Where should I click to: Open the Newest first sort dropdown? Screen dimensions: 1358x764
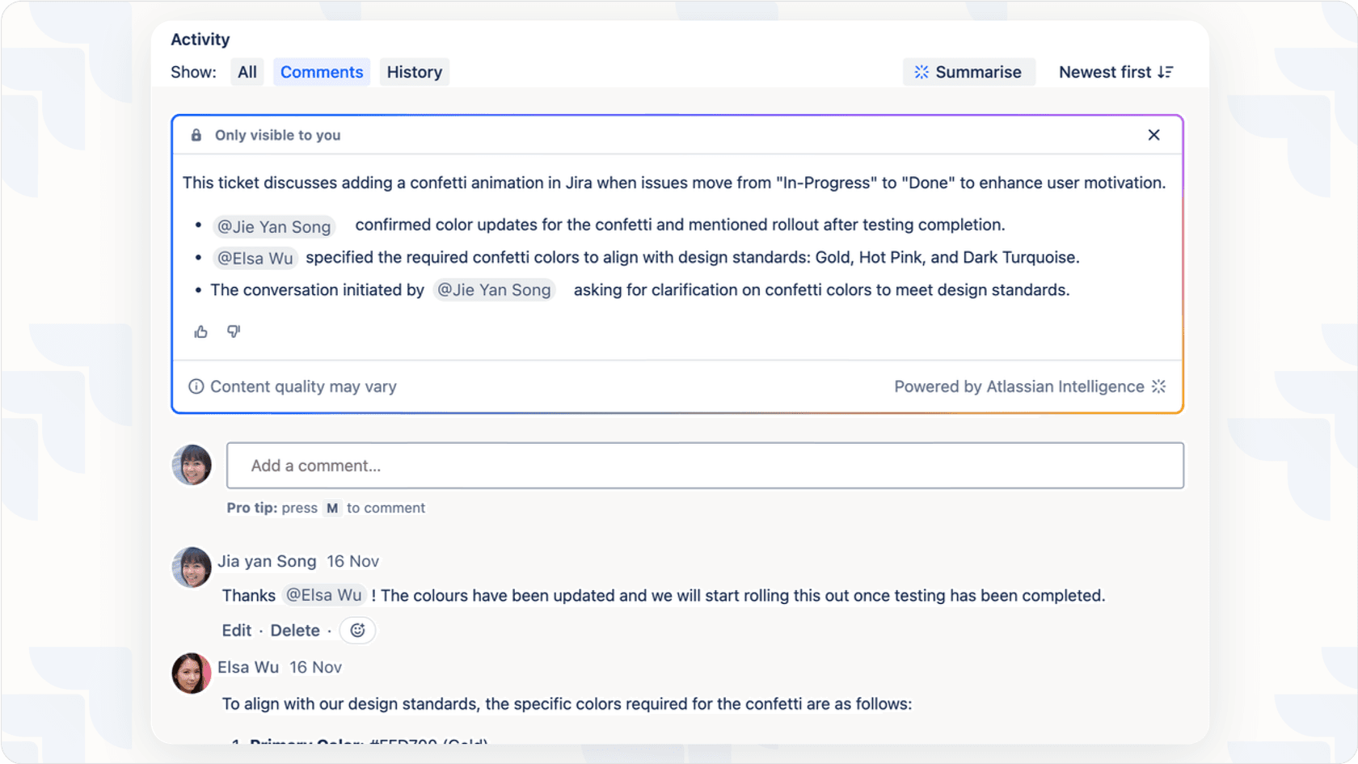coord(1106,72)
